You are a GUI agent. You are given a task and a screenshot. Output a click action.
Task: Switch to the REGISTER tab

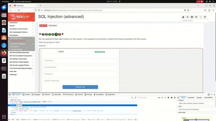(x=100, y=52)
